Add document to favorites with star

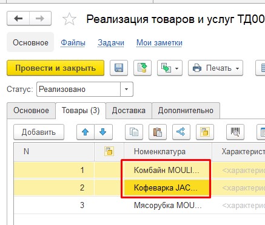tap(69, 19)
